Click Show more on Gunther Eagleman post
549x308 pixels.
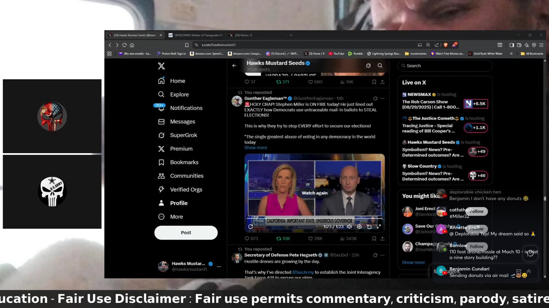256,148
